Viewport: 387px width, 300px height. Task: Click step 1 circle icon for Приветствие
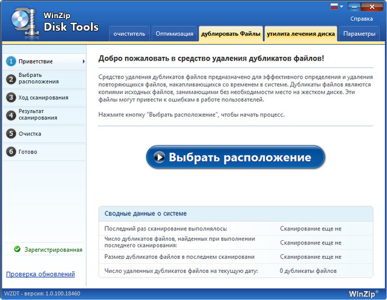tap(11, 61)
